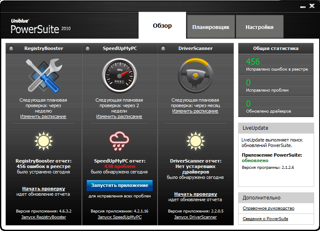
Task: Toggle the DriverScanner header indicator light
Action: tap(163, 48)
